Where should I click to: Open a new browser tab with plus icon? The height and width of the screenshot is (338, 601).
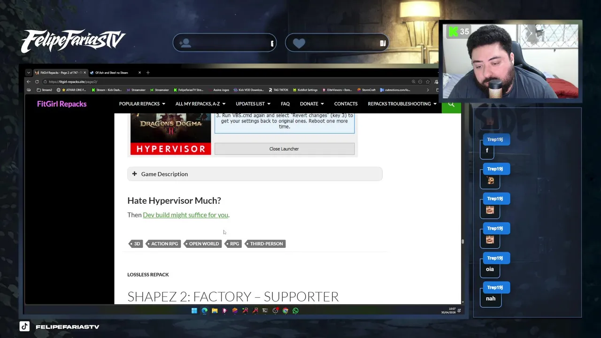point(148,73)
